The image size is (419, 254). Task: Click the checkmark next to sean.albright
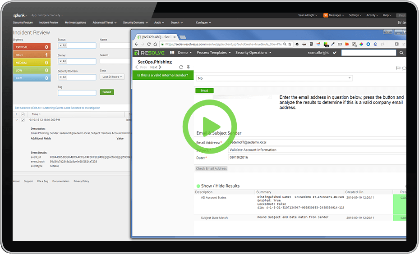335,53
